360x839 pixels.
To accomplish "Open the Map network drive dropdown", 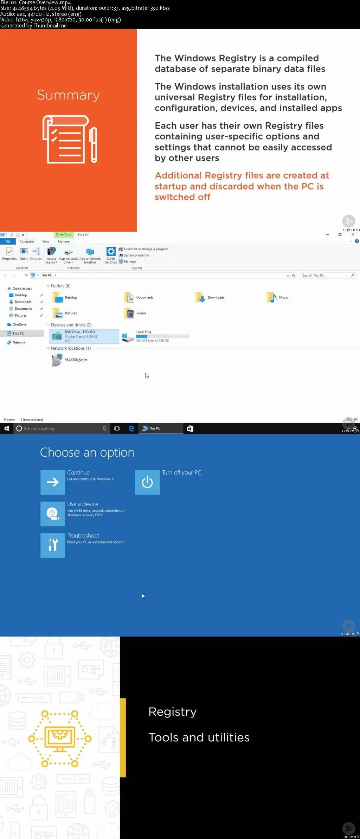I will point(68,256).
